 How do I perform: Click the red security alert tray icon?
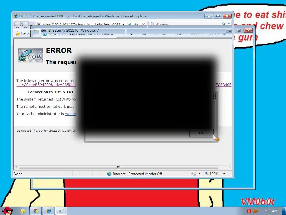249,211
